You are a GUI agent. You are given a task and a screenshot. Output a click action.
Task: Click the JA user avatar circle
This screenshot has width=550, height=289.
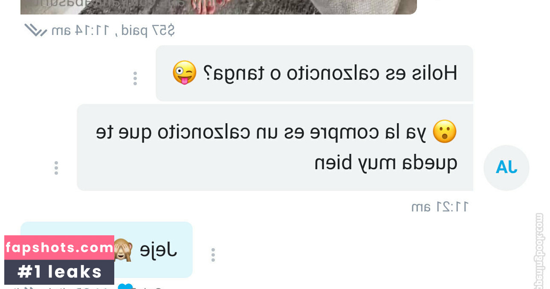[x=507, y=168]
